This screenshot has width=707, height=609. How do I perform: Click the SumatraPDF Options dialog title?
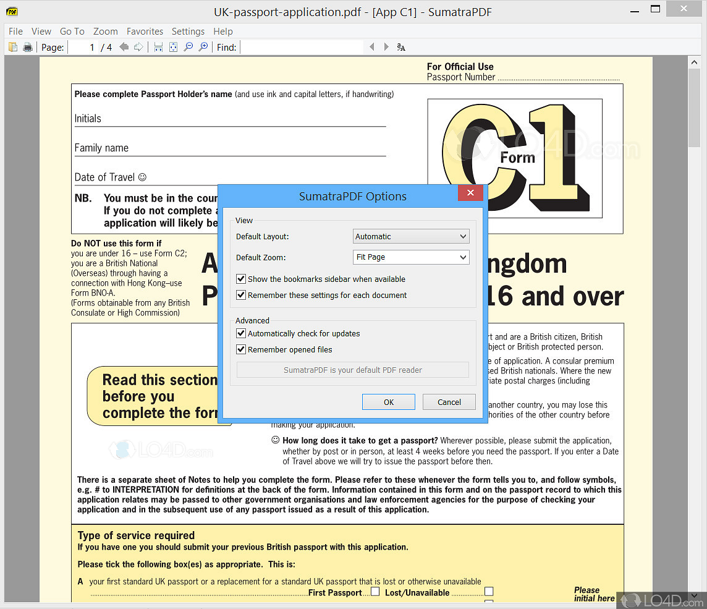353,196
